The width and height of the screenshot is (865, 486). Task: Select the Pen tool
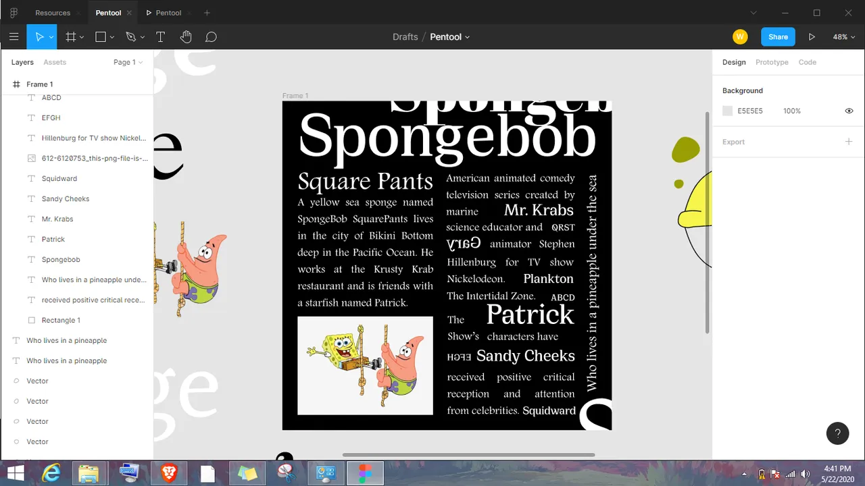point(130,37)
